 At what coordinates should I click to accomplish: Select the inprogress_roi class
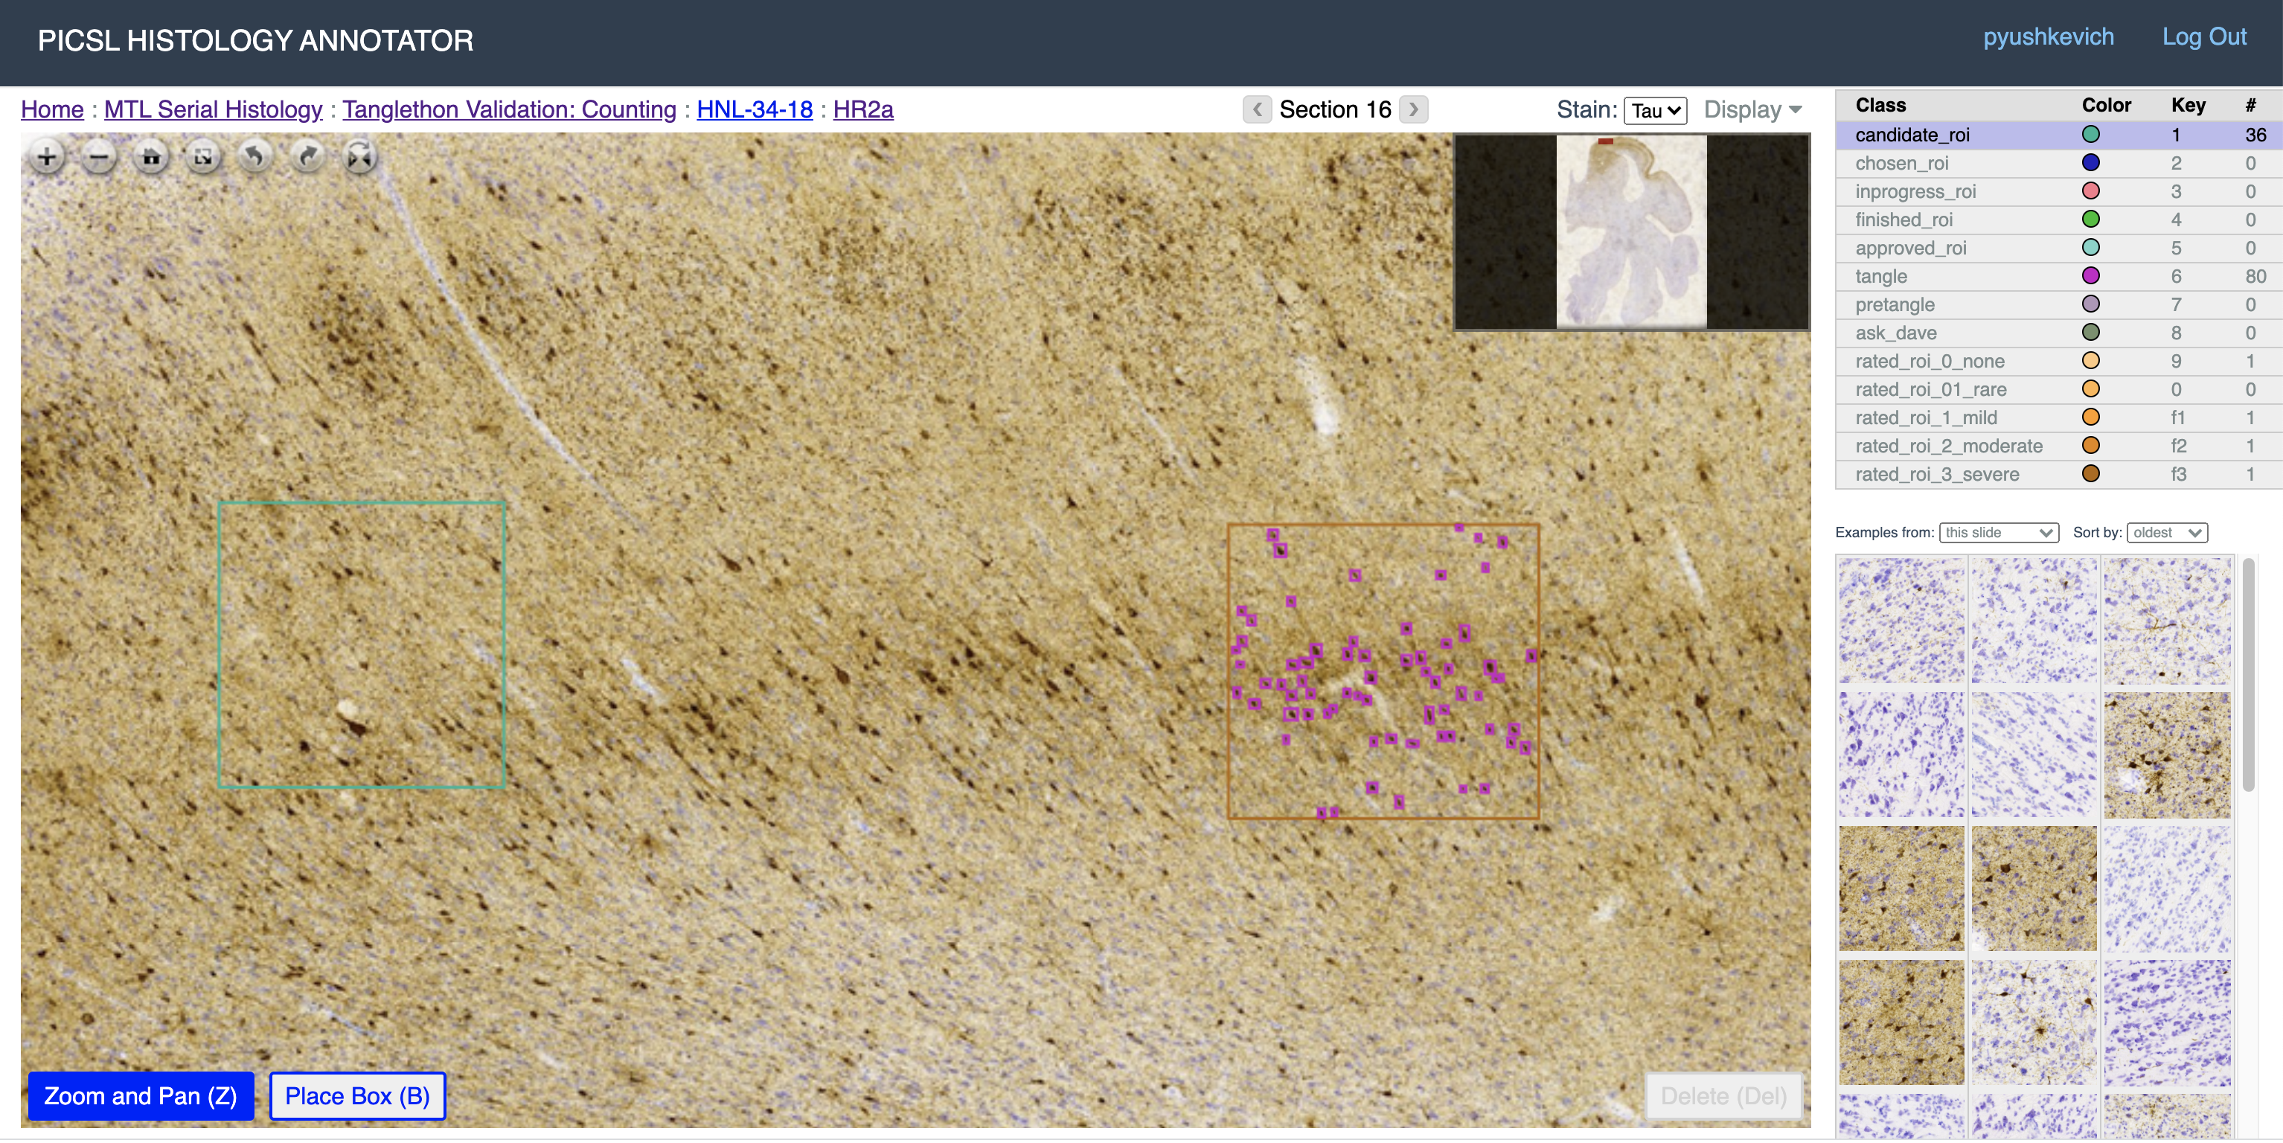click(2059, 191)
